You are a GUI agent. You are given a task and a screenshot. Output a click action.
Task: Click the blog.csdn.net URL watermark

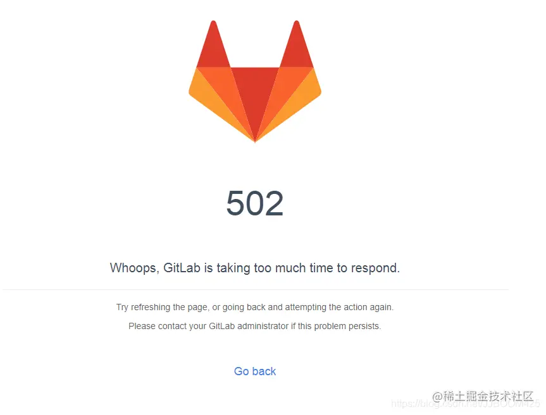[465, 404]
